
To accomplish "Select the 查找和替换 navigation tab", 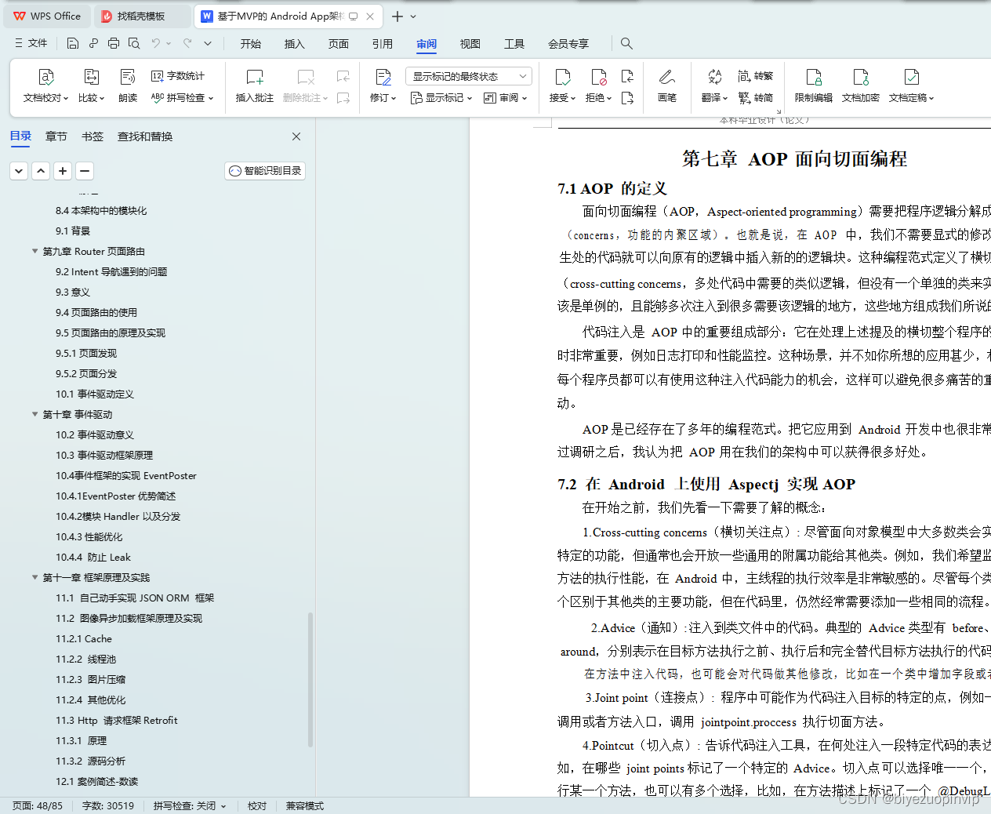I will click(x=145, y=136).
